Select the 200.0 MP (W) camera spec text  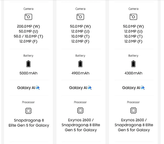point(28,26)
